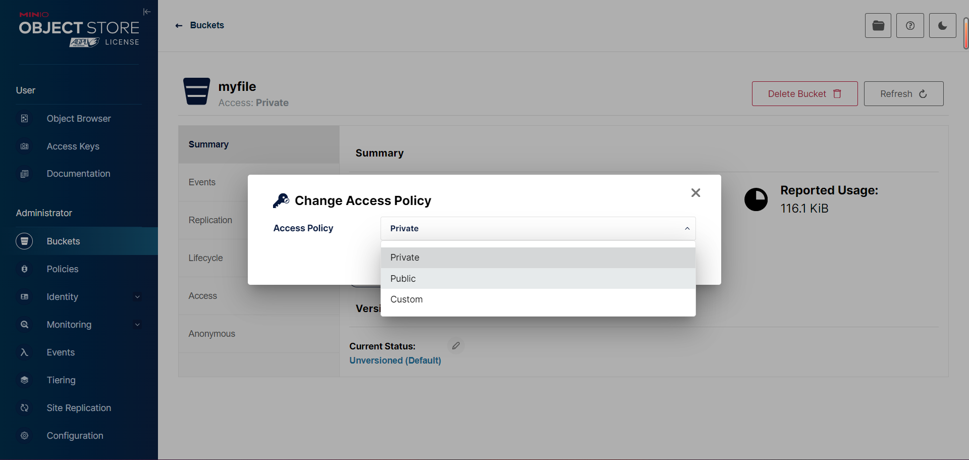Viewport: 969px width, 460px height.
Task: Switch to the bucket Events tab
Action: point(213,182)
